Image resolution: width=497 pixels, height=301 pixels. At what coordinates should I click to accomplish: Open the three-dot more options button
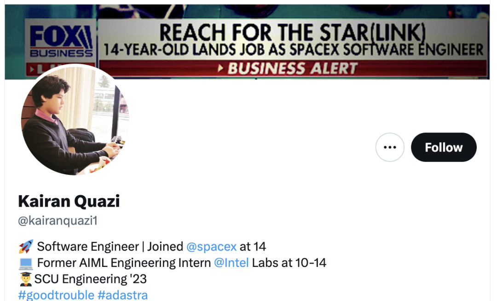point(390,147)
